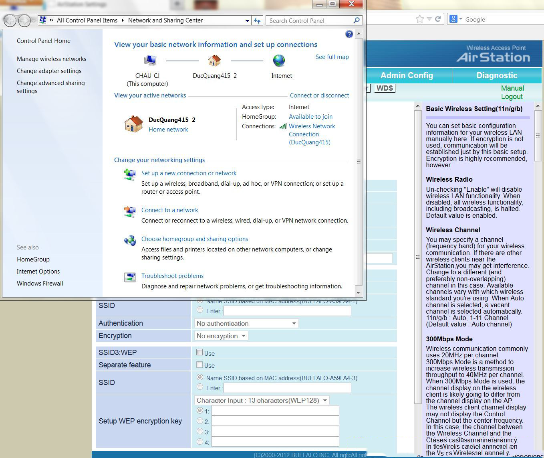
Task: Select Name SSID based on MAC BUFFALO-A59FA4-3
Action: click(199, 377)
